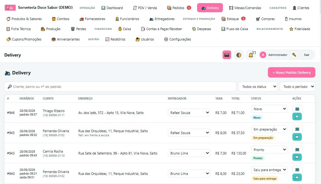Open status dropdown for order #943
The height and width of the screenshot is (184, 321).
click(x=269, y=150)
